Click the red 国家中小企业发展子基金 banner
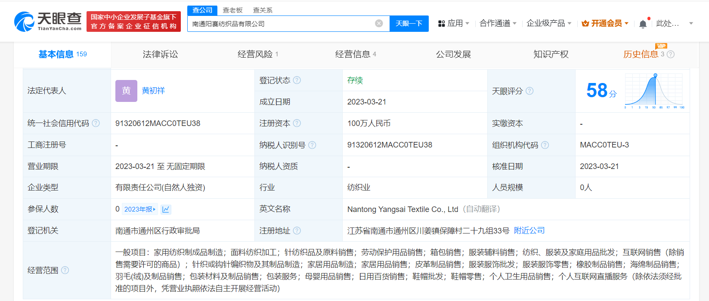The image size is (709, 301). coord(133,21)
